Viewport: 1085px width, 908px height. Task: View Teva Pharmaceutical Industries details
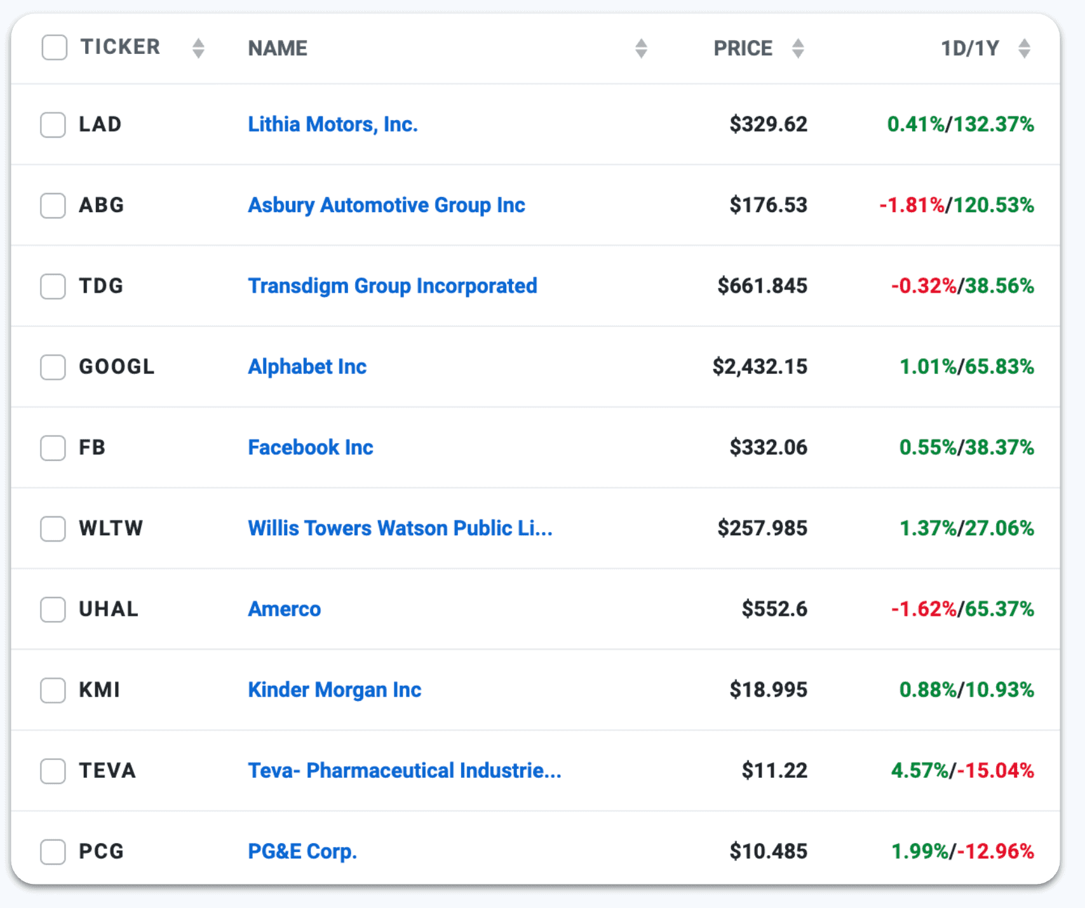[x=404, y=771]
